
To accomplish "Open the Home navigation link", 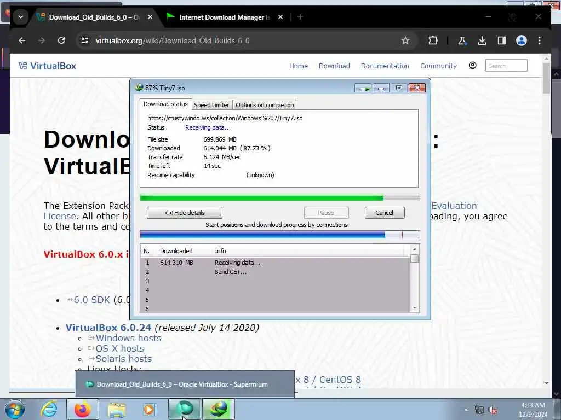I will tap(299, 66).
